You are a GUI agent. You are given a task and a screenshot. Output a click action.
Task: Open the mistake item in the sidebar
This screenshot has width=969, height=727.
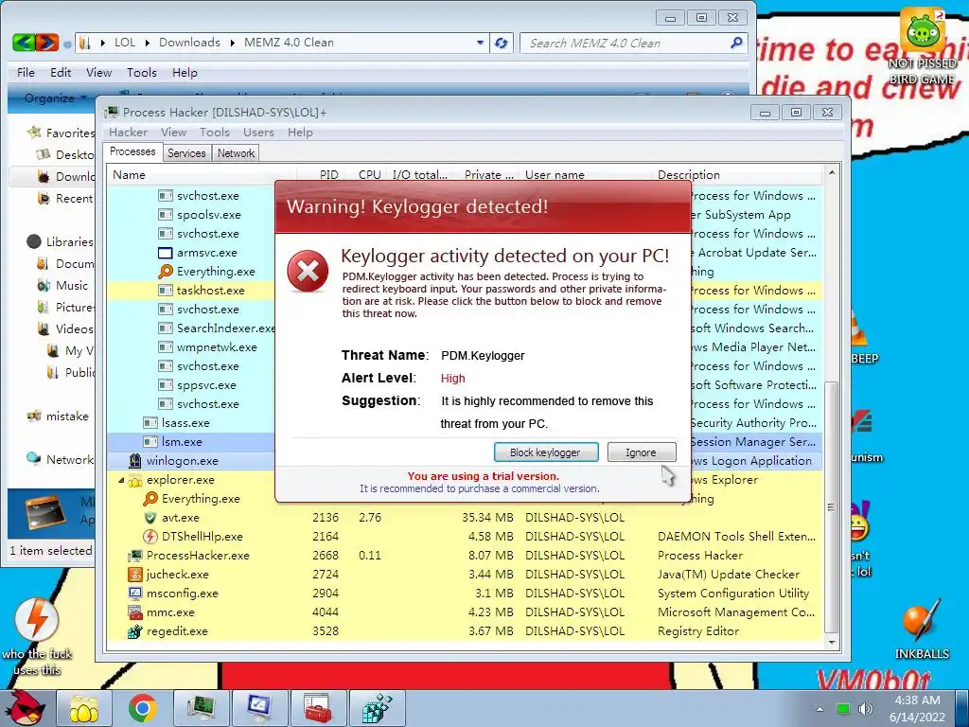58,417
